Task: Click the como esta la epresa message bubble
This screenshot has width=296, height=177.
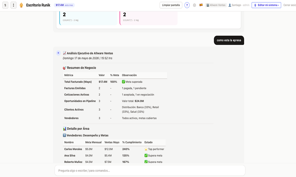Action: [x=229, y=40]
